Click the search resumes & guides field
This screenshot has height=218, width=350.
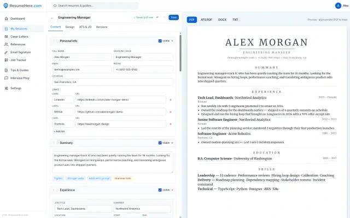[x=95, y=5]
